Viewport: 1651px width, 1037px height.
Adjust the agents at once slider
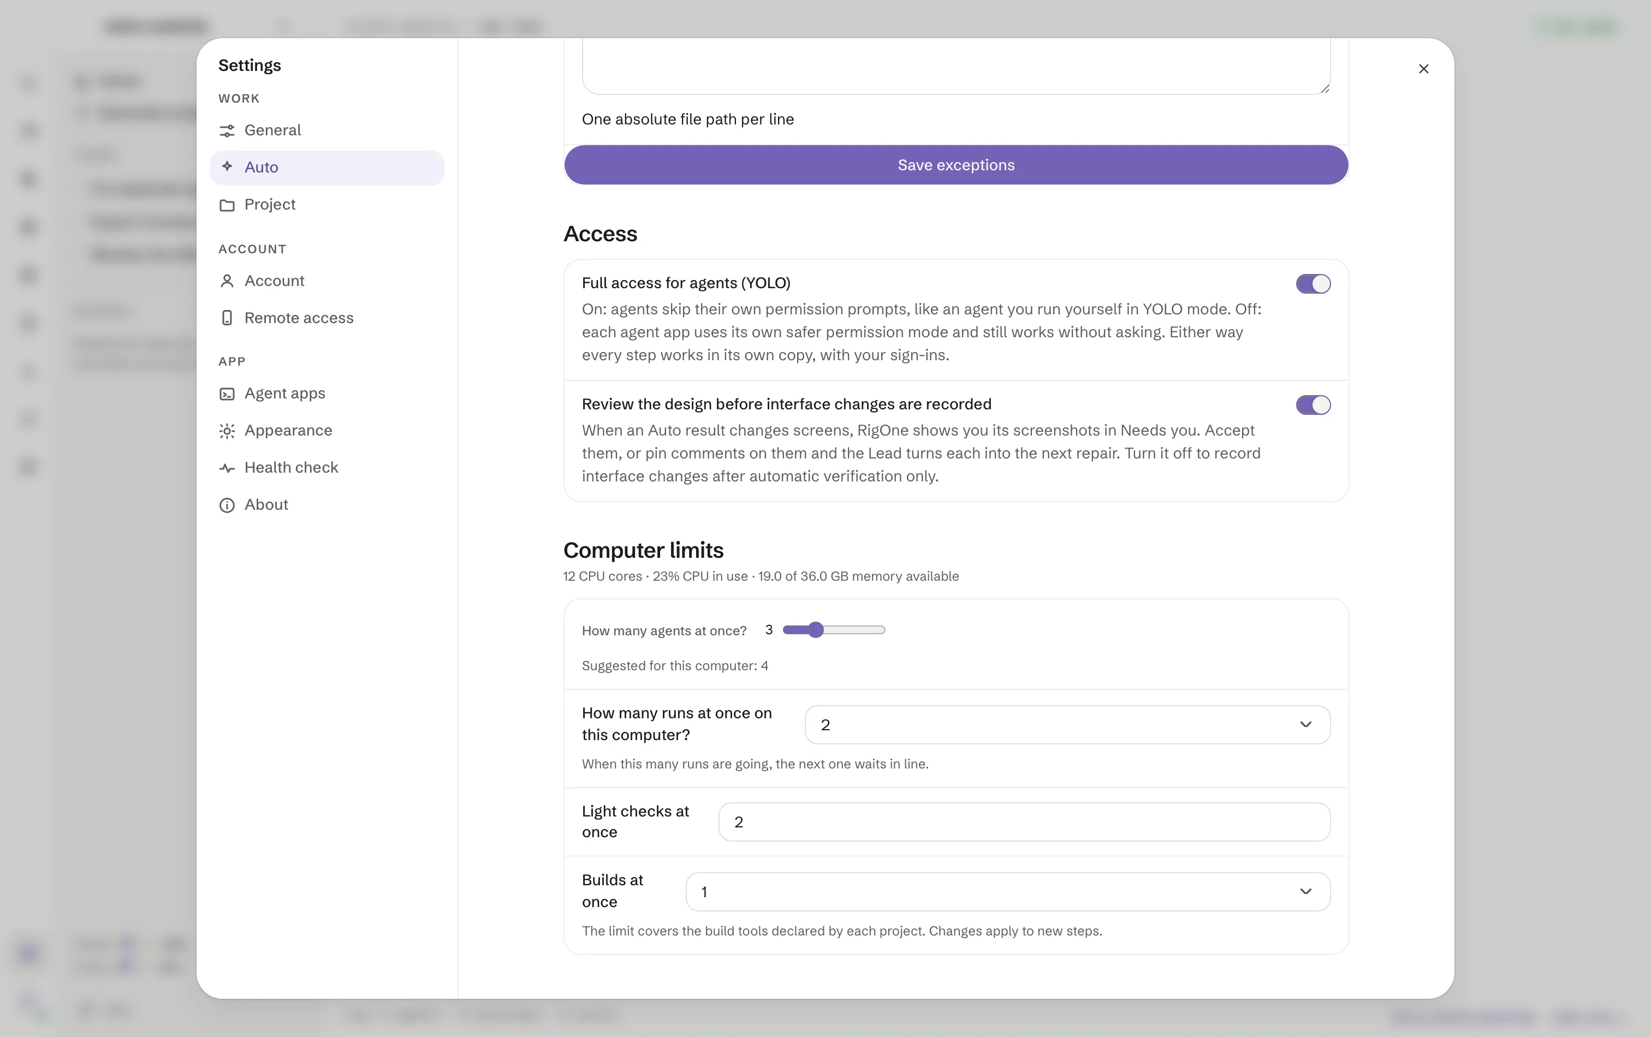(x=834, y=630)
